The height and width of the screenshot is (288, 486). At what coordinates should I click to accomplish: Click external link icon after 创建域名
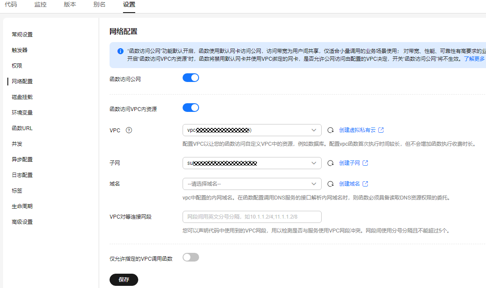(366, 184)
